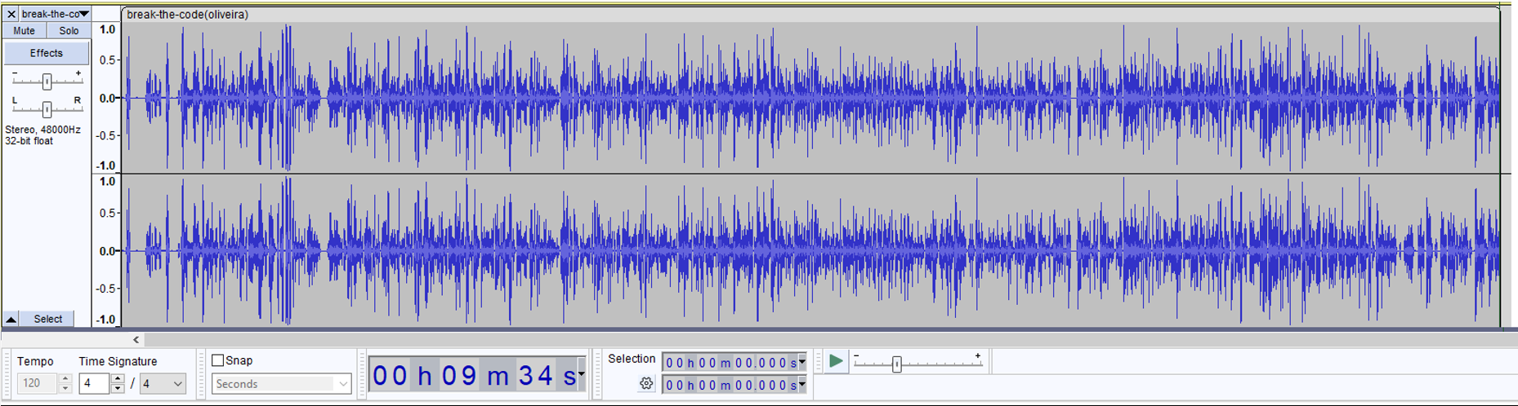Image resolution: width=1518 pixels, height=406 pixels.
Task: Open the Time Signature denominator dropdown
Action: pos(163,383)
